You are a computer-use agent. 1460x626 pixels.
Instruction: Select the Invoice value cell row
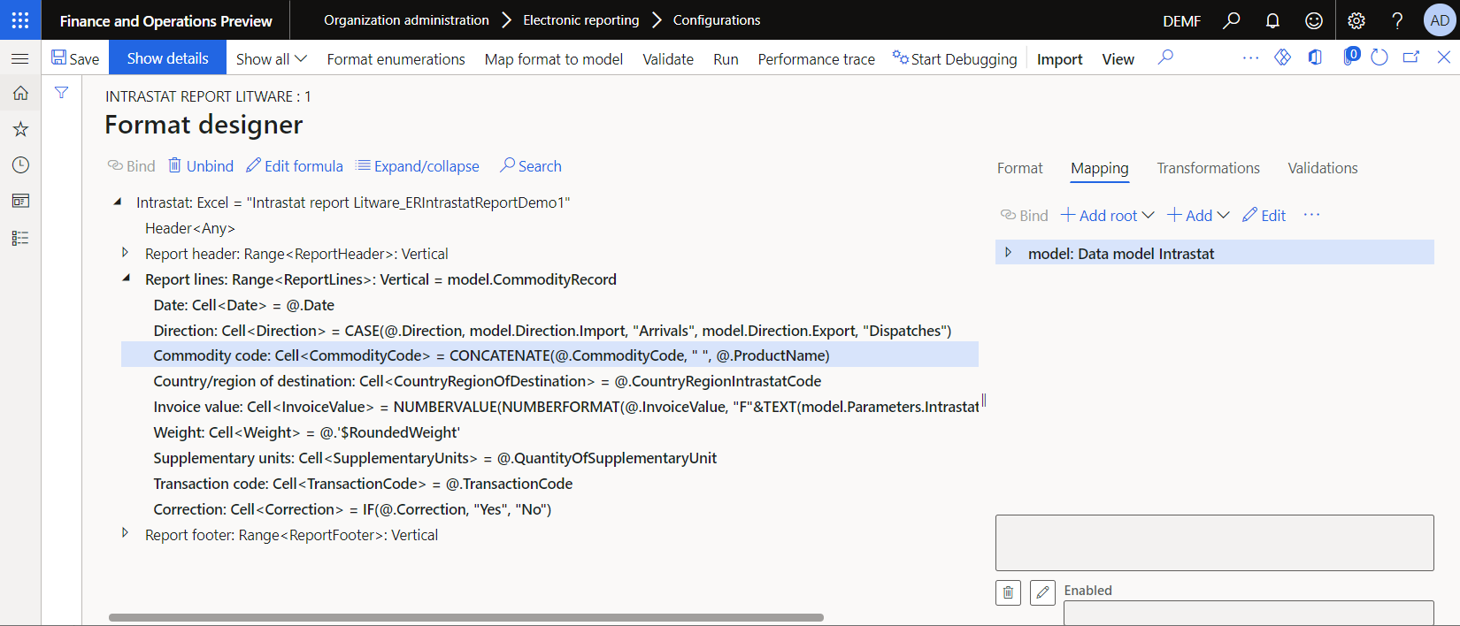click(549, 406)
